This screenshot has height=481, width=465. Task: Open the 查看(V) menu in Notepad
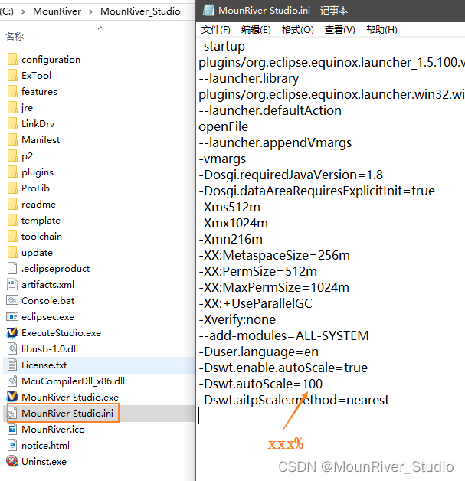click(x=339, y=30)
